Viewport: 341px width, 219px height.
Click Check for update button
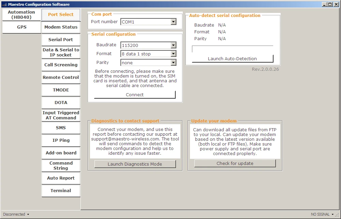pos(235,163)
